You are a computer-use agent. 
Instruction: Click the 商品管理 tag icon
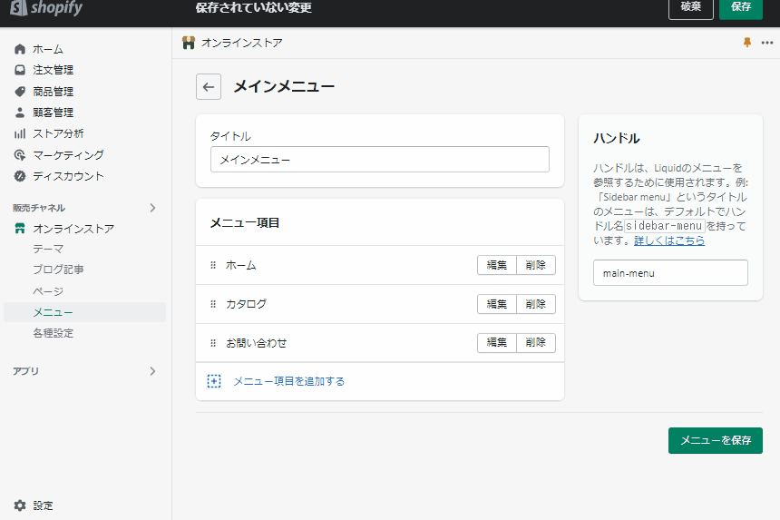(x=20, y=92)
